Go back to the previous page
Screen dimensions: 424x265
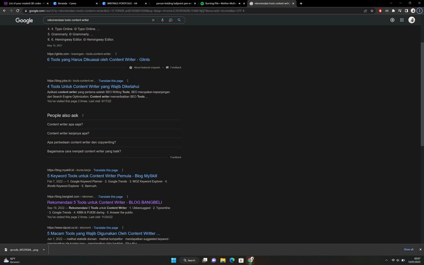point(4,11)
